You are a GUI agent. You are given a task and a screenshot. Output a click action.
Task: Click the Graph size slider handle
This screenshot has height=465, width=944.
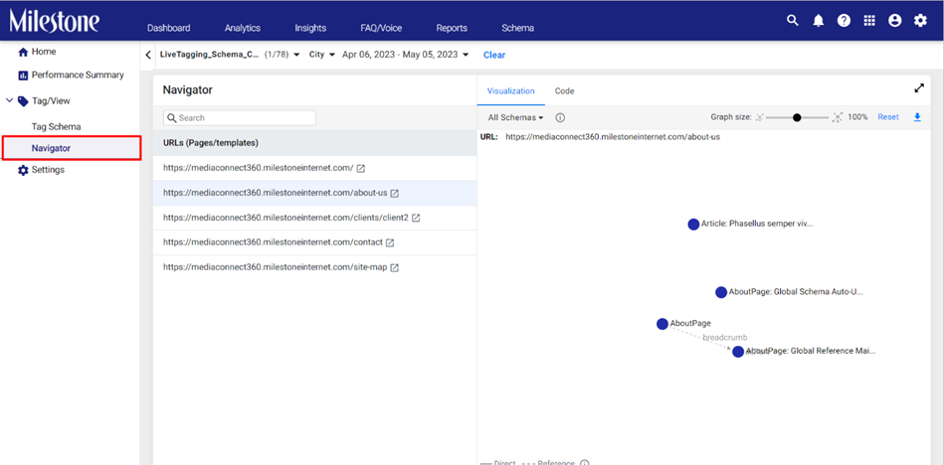tap(797, 118)
